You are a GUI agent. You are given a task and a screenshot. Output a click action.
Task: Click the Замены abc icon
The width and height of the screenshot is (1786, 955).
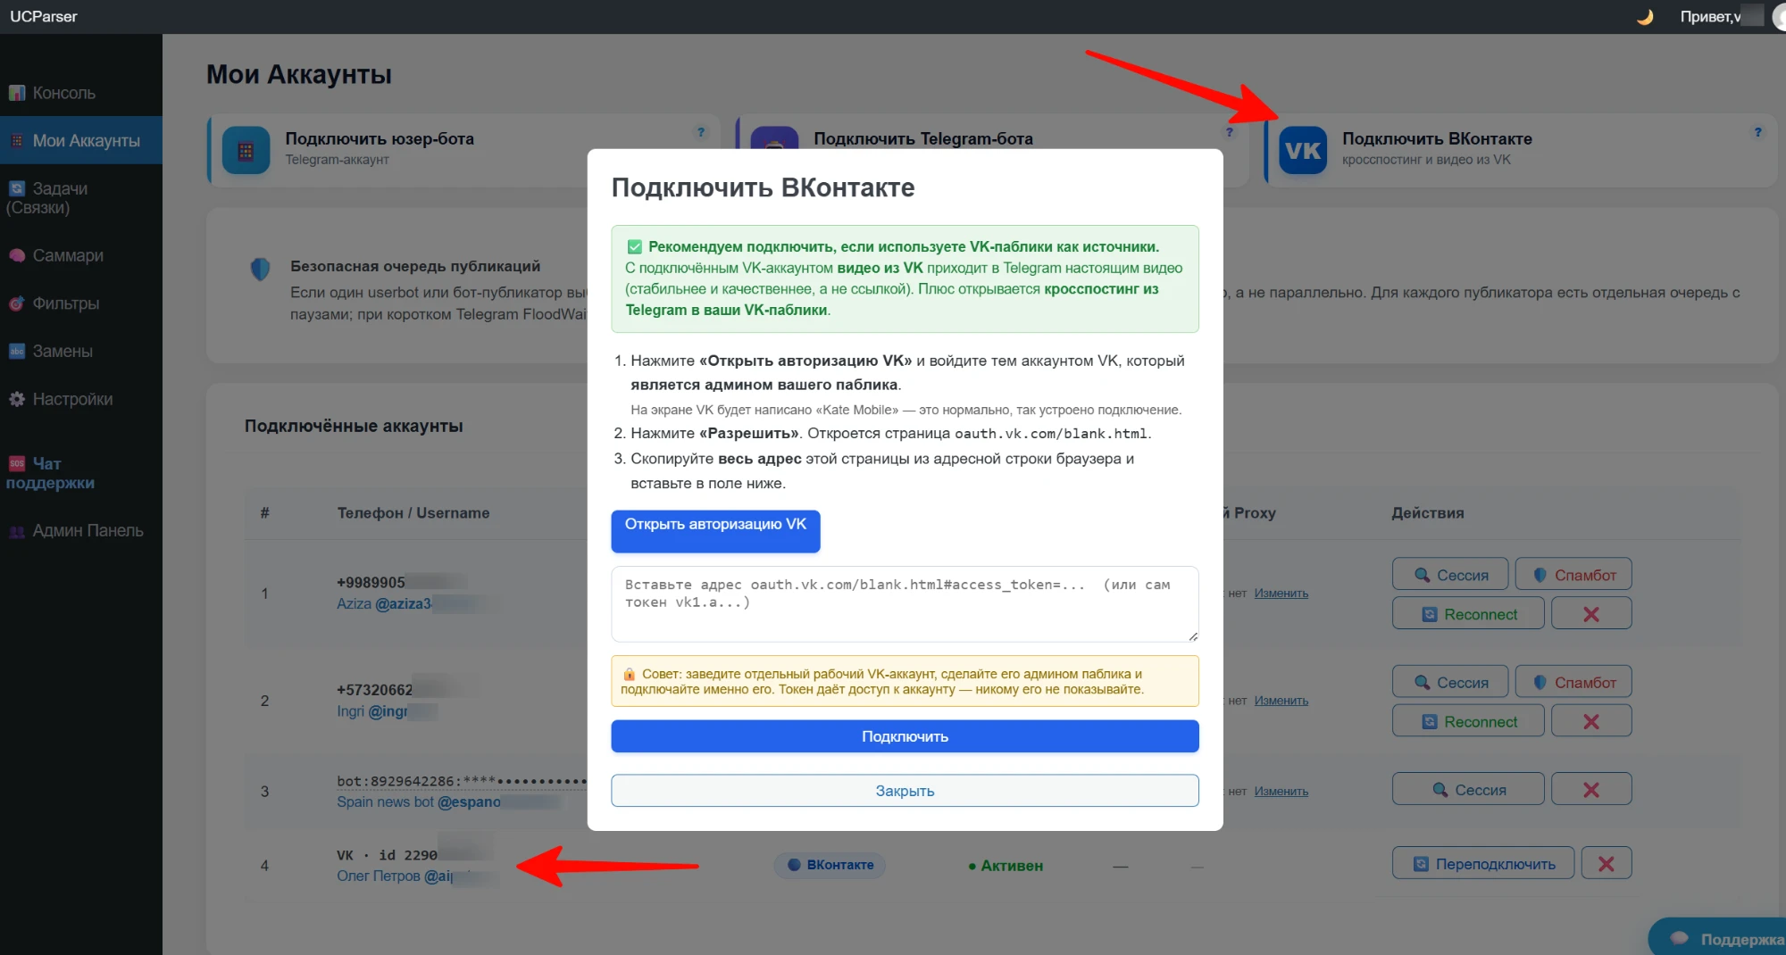[x=17, y=351]
